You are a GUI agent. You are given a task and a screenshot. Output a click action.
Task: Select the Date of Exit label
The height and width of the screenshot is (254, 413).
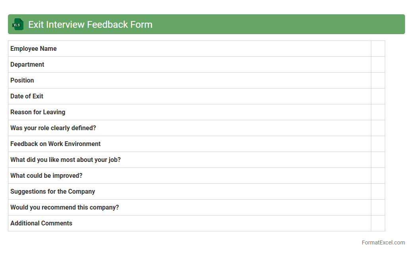point(27,96)
